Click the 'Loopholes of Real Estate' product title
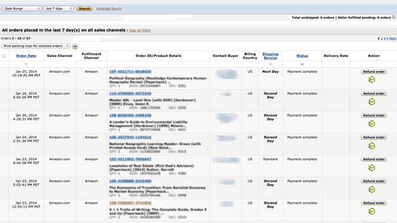397x223 pixels. (x=152, y=168)
